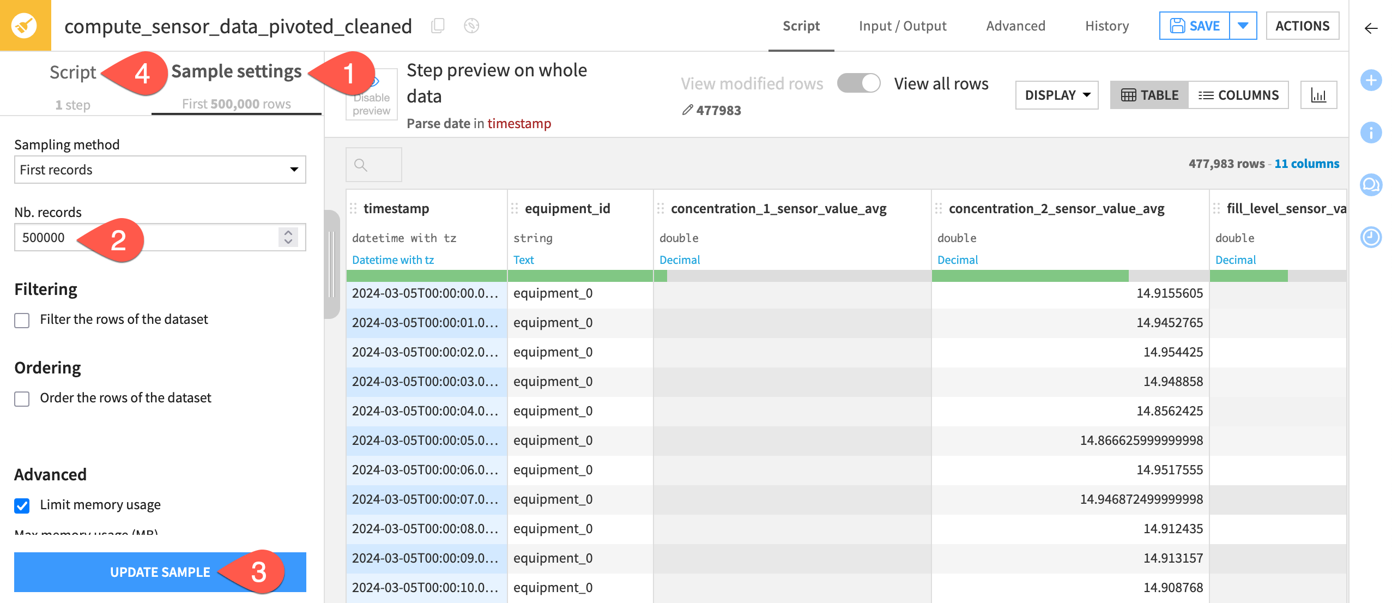Switch to the Advanced tab

(x=1015, y=26)
